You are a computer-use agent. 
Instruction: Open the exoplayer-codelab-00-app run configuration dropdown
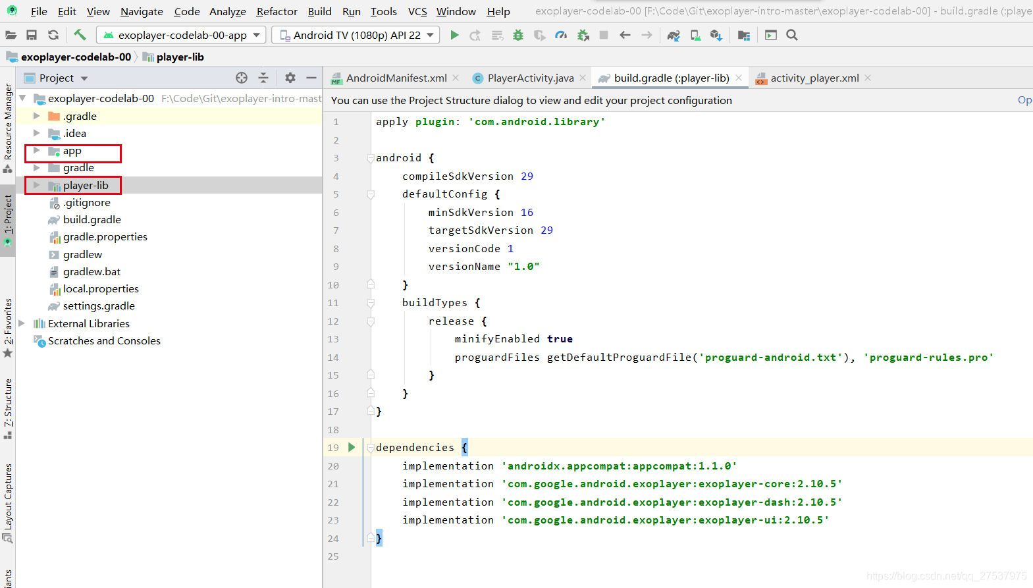[181, 35]
